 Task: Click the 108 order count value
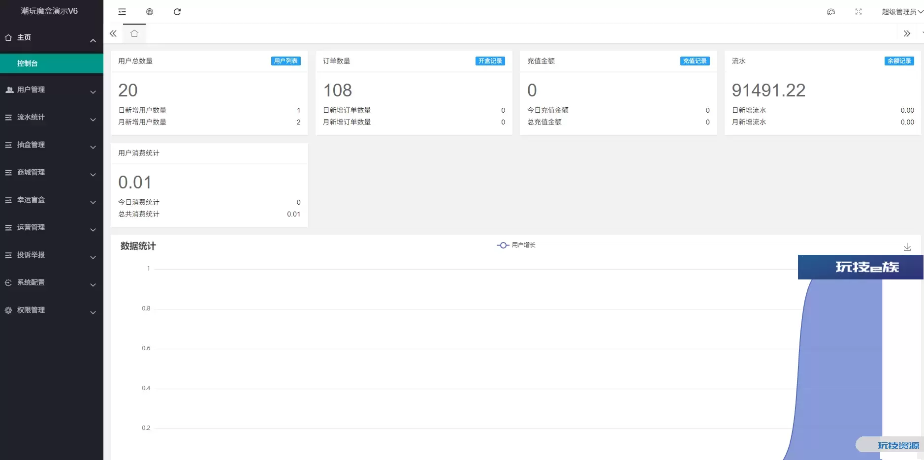tap(338, 90)
